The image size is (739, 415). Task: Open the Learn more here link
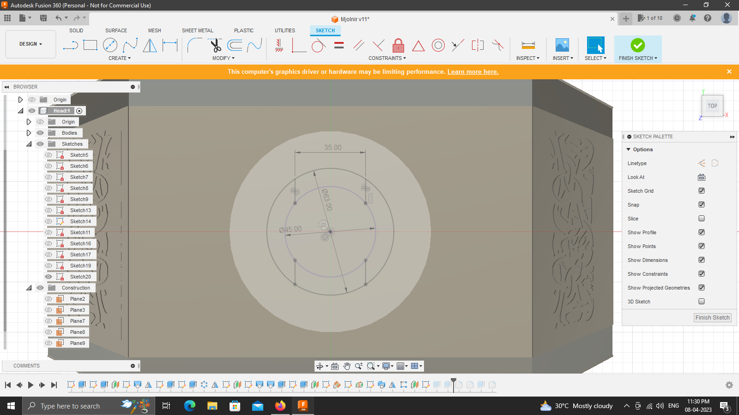point(472,71)
